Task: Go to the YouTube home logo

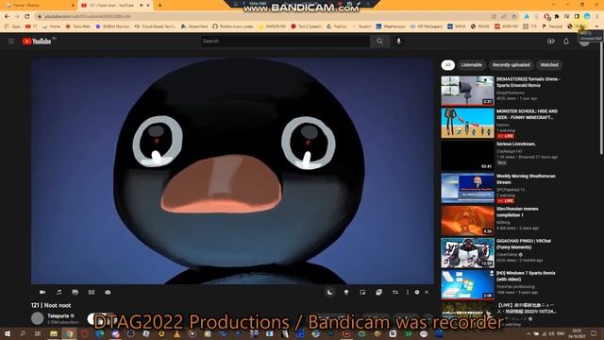Action: tap(38, 42)
